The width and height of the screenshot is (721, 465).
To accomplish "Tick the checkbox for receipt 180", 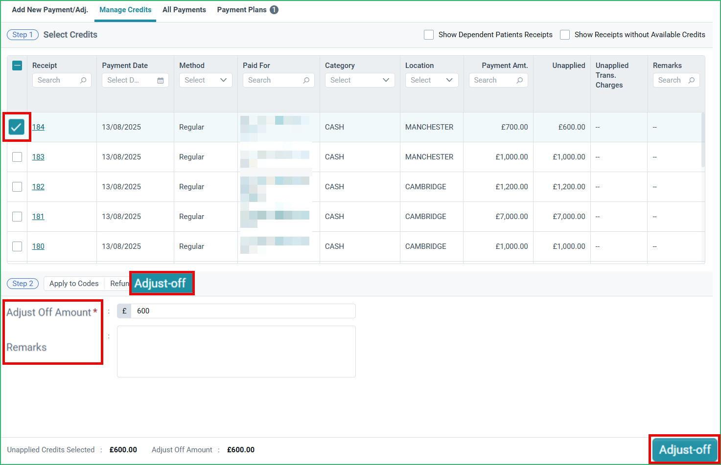I will pyautogui.click(x=17, y=246).
